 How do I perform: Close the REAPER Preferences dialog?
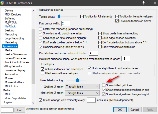[x=155, y=3]
